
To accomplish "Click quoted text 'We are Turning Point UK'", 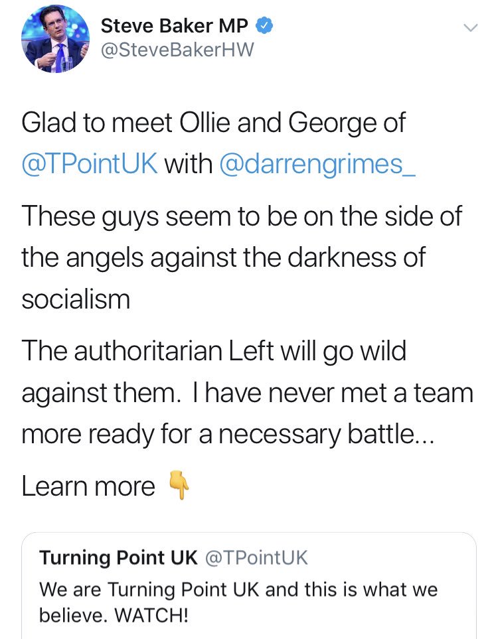I will tap(149, 590).
